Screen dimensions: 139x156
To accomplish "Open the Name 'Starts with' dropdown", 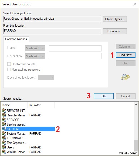I will [x=35, y=48].
